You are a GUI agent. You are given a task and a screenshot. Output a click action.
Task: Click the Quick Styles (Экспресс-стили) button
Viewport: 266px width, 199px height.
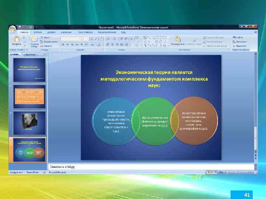(193, 41)
